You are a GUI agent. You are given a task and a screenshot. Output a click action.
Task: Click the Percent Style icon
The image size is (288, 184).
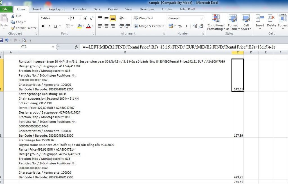[180, 26]
